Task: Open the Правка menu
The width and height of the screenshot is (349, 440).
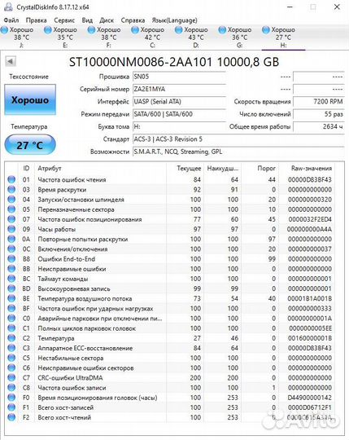Action: (36, 20)
